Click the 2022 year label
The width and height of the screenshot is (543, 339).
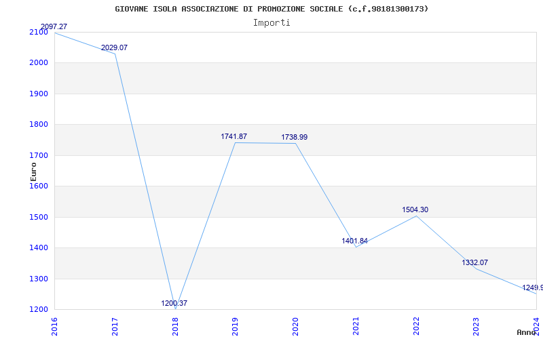click(416, 326)
